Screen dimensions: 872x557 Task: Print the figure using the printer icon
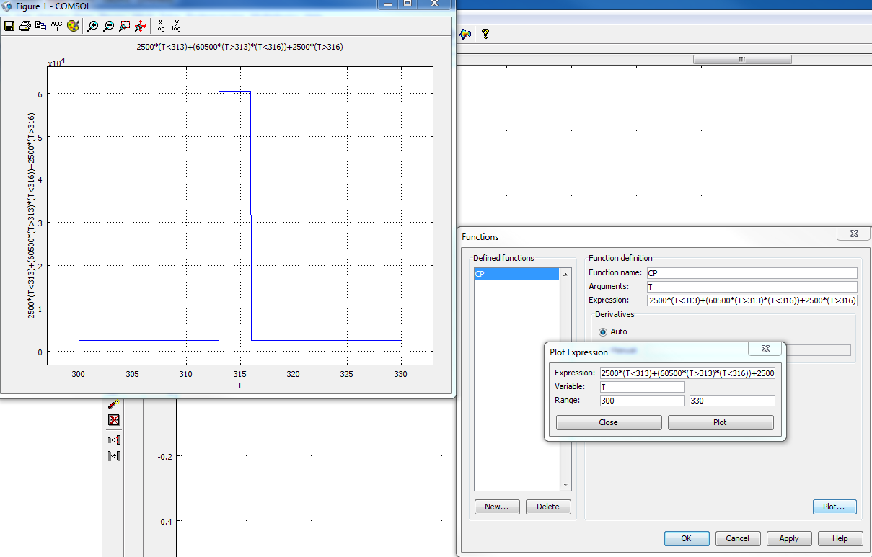point(25,26)
